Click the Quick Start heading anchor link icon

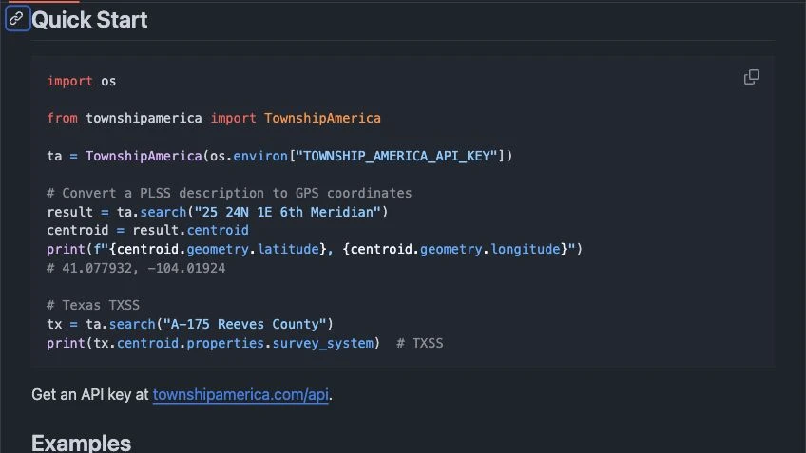point(17,19)
